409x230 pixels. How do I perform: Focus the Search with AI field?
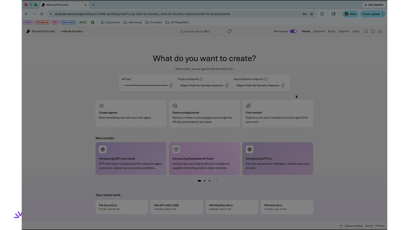[x=202, y=31]
